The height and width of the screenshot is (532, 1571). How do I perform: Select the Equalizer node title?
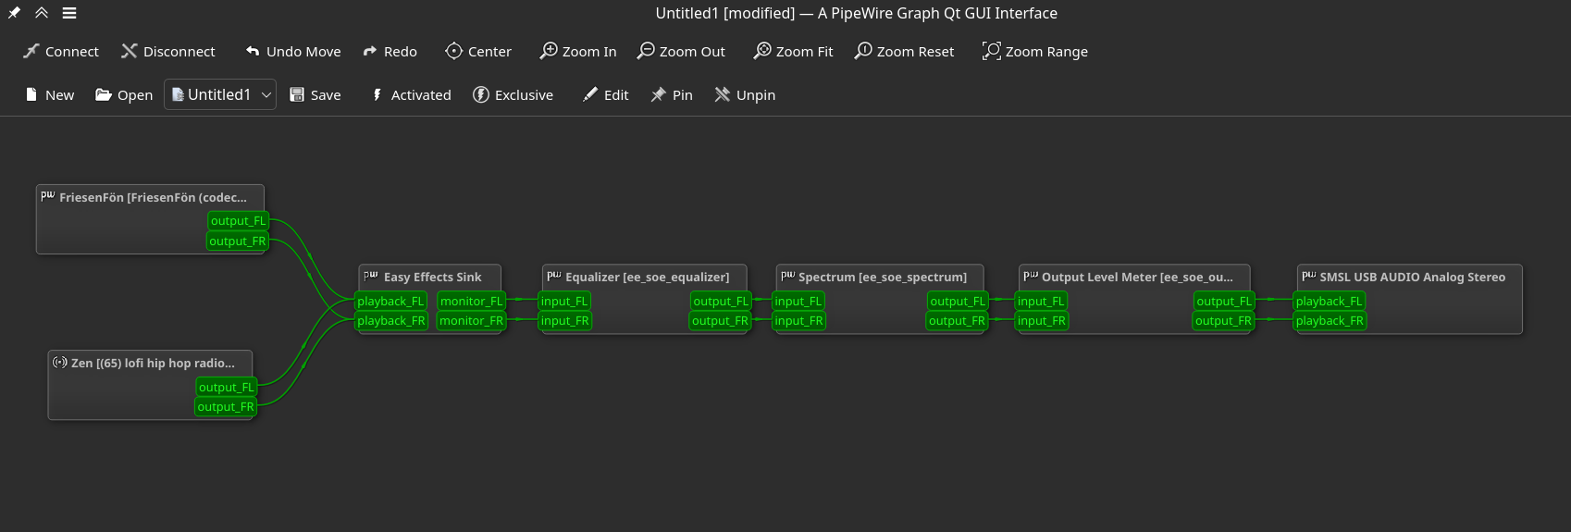(646, 277)
